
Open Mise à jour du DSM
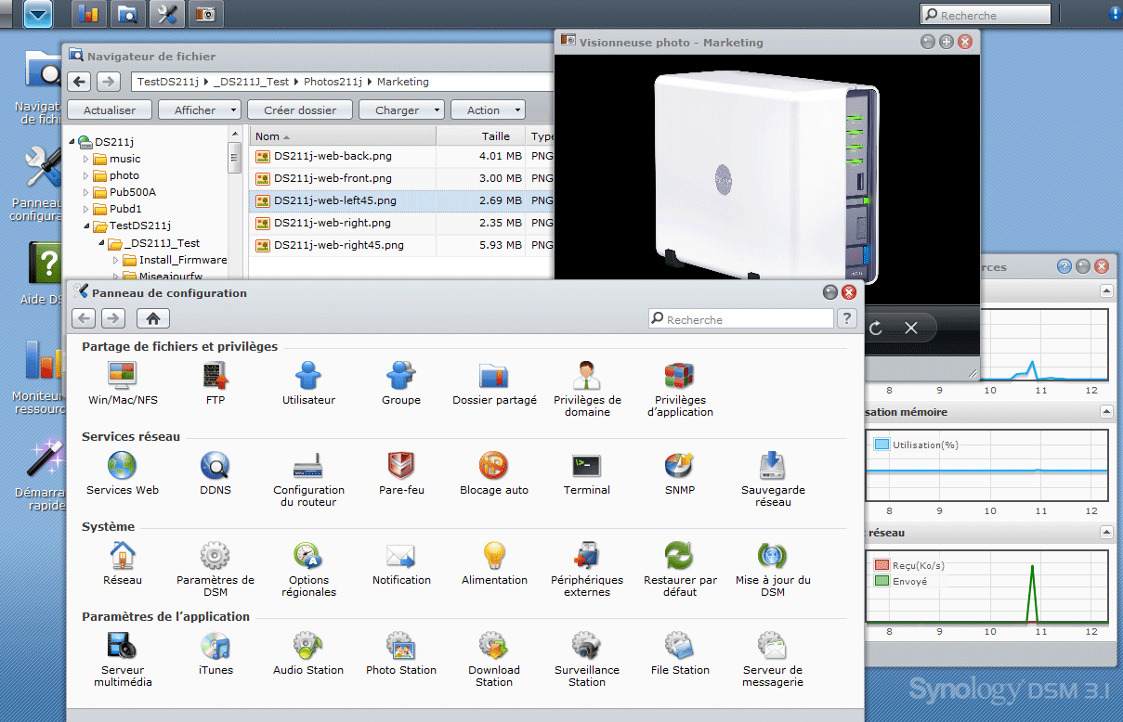pos(773,569)
